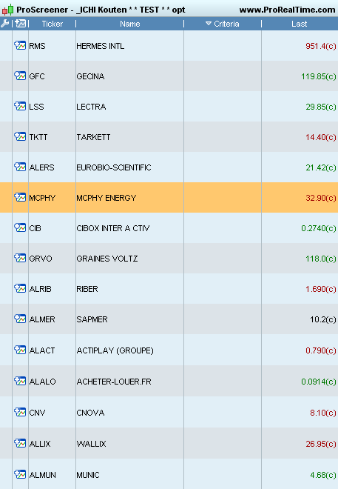Open chart icon for ALALO row

[x=20, y=381]
